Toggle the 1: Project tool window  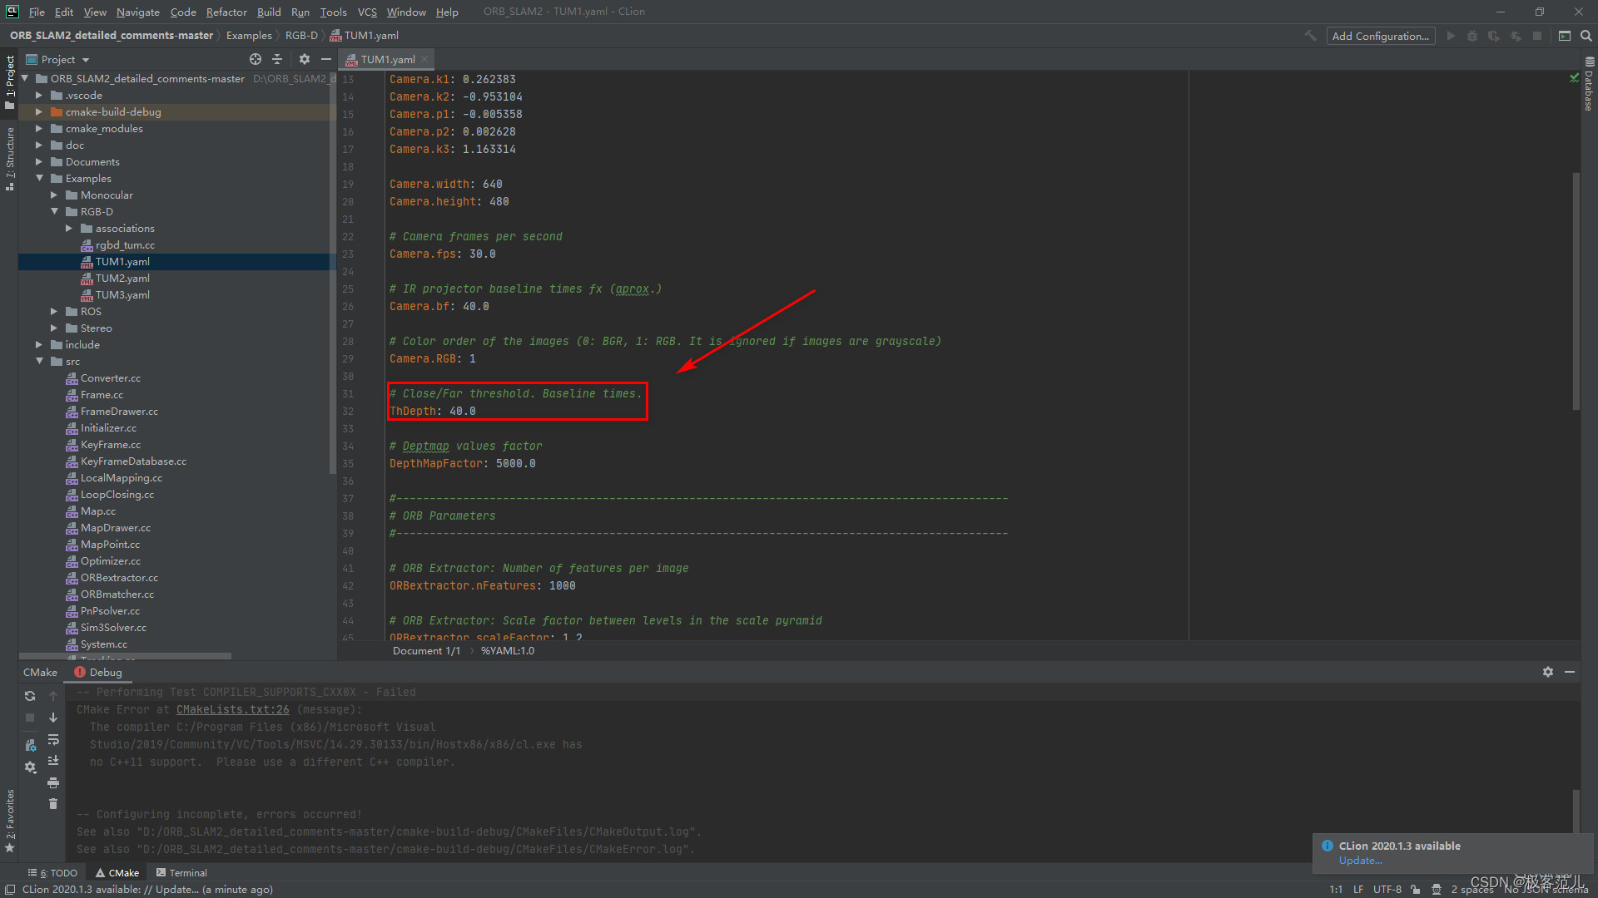coord(10,81)
